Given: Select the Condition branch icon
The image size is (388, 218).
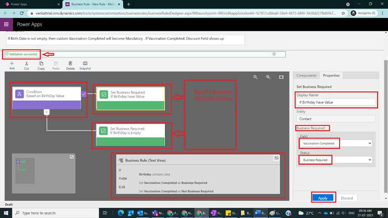Looking at the screenshot, I should click(19, 94).
